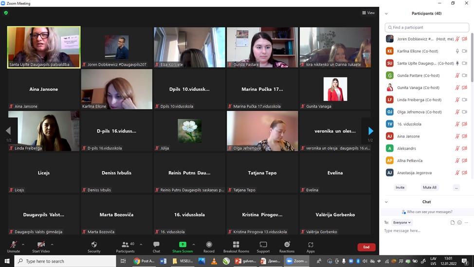The image size is (474, 267).
Task: Insert an emoji in chat
Action: coord(459,223)
